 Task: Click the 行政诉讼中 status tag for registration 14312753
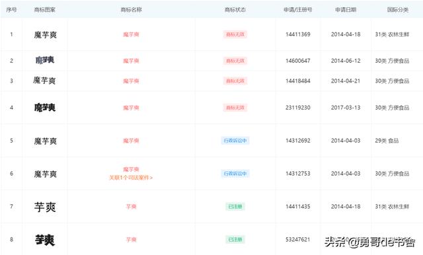[235, 174]
